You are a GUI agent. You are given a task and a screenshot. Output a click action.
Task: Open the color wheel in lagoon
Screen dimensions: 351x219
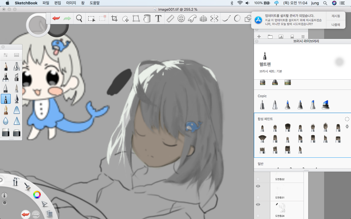(x=37, y=195)
